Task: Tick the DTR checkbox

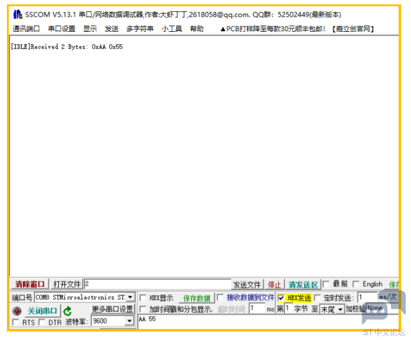Action: [x=42, y=322]
